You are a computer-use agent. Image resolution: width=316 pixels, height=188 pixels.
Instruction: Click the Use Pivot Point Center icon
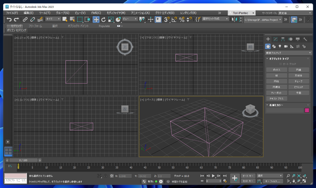point(142,19)
